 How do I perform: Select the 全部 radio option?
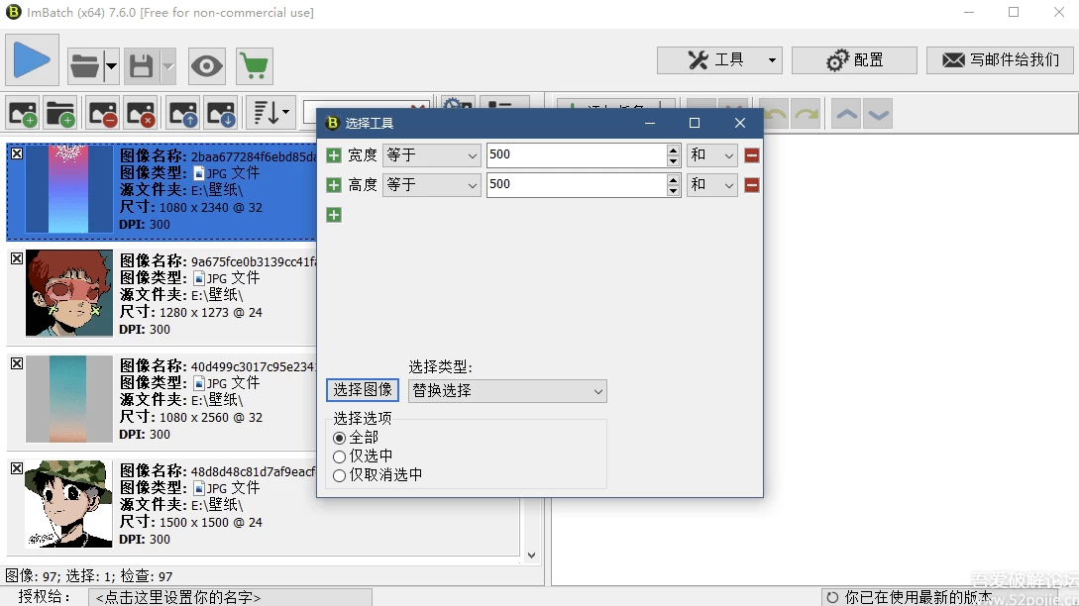340,438
